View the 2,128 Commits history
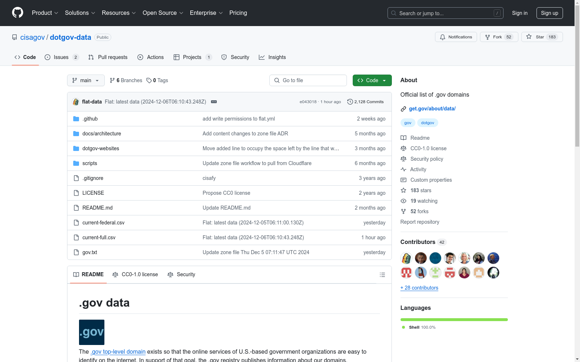Viewport: 580px width, 362px height. click(365, 102)
